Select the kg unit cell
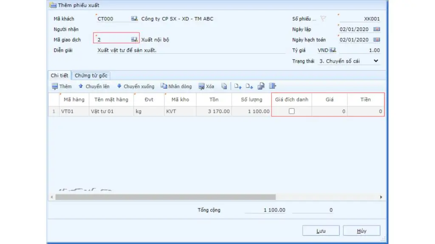This screenshot has height=244, width=435. pyautogui.click(x=149, y=111)
